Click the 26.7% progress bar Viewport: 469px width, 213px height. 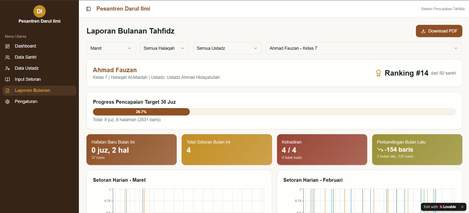[x=141, y=112]
